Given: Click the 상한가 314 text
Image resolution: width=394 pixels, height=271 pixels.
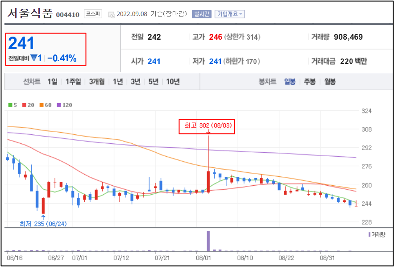Looking at the screenshot, I should click(x=242, y=37).
